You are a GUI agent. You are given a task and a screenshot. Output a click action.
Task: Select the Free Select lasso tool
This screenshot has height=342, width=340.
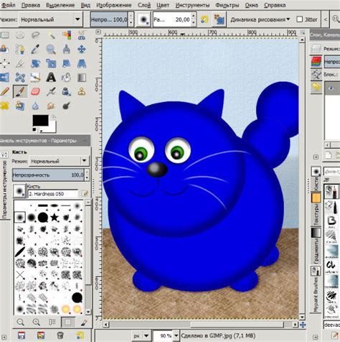(x=35, y=35)
